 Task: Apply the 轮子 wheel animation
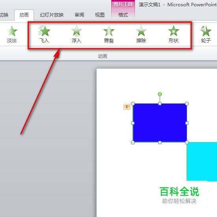pyautogui.click(x=206, y=34)
